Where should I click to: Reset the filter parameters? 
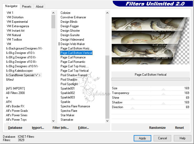[x=179, y=128]
